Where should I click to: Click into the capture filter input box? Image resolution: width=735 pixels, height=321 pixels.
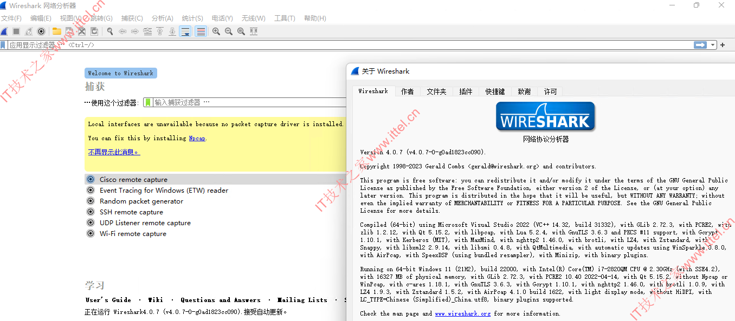pos(249,102)
